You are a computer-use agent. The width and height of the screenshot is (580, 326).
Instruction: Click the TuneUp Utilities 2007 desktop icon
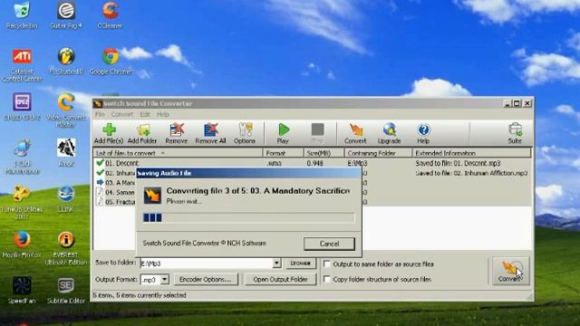22,202
